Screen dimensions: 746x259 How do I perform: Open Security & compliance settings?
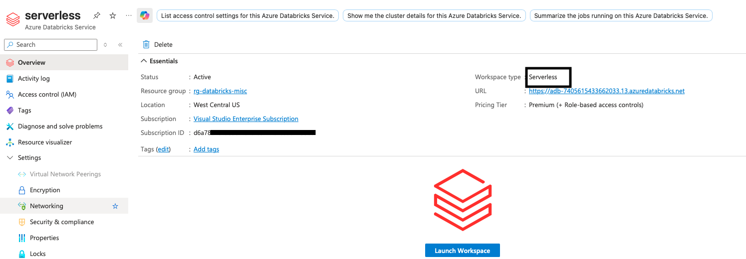(64, 222)
